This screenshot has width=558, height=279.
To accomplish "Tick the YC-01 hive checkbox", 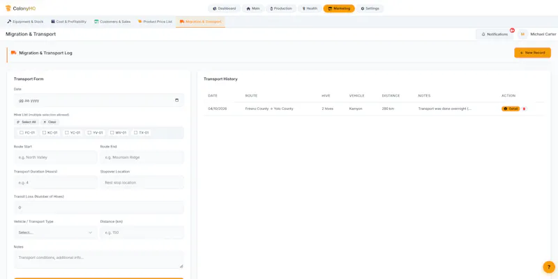I will [x=67, y=133].
